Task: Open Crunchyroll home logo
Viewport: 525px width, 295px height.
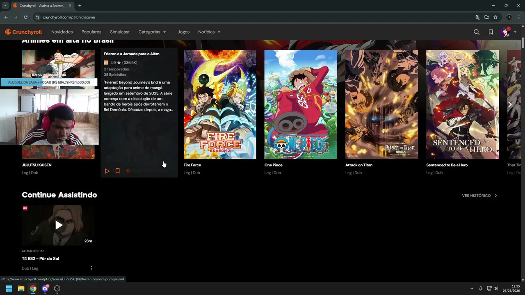Action: [x=23, y=32]
